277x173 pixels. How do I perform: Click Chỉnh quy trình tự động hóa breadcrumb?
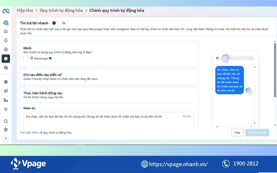117,10
